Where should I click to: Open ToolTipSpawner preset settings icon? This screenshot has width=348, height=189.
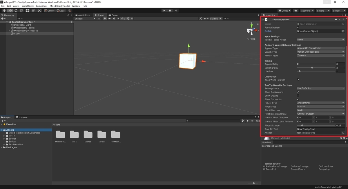click(340, 19)
